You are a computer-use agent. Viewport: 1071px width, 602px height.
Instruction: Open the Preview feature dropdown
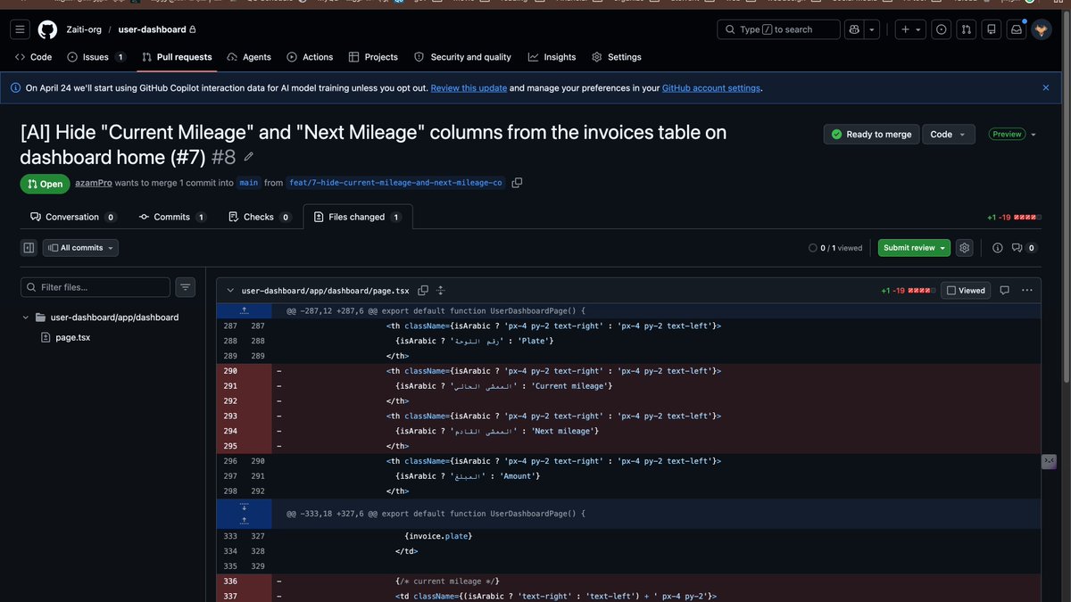click(x=1033, y=135)
